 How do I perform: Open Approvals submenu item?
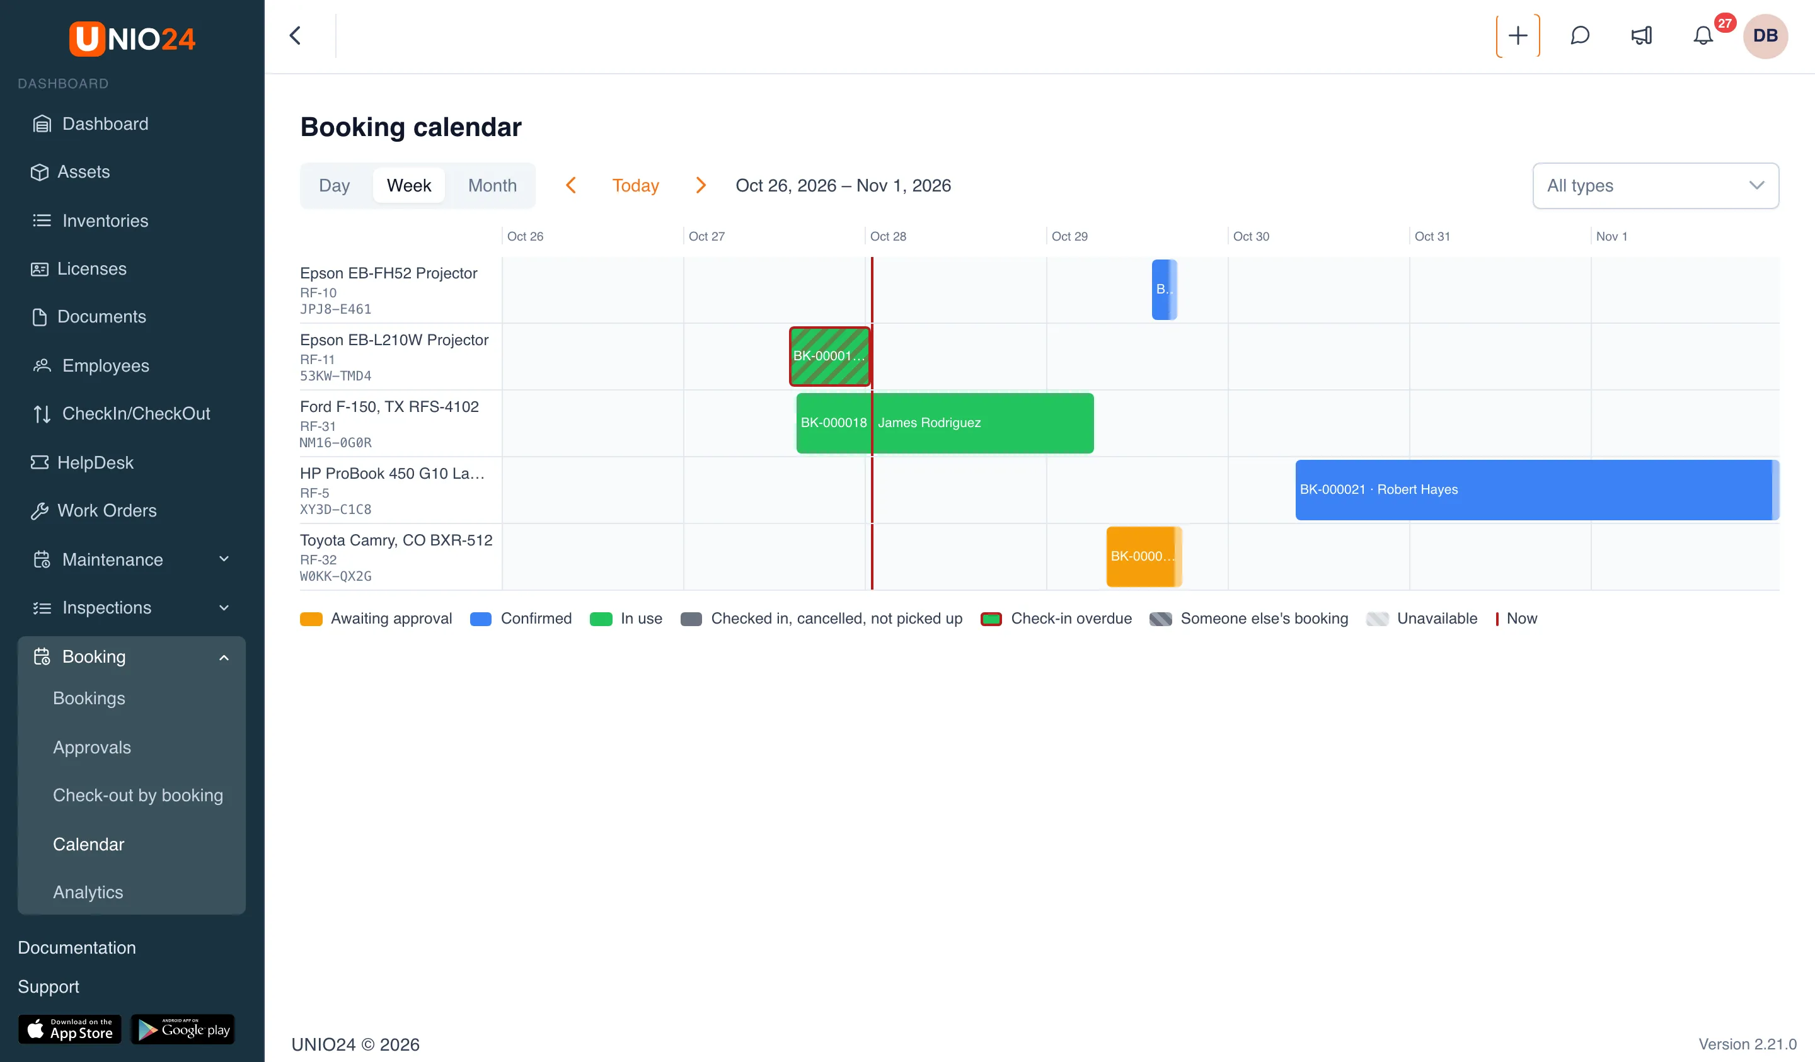point(92,747)
